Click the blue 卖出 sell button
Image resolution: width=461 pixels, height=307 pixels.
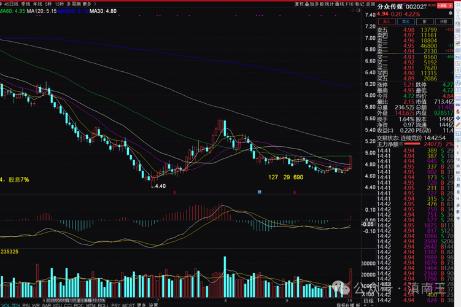click(x=406, y=21)
